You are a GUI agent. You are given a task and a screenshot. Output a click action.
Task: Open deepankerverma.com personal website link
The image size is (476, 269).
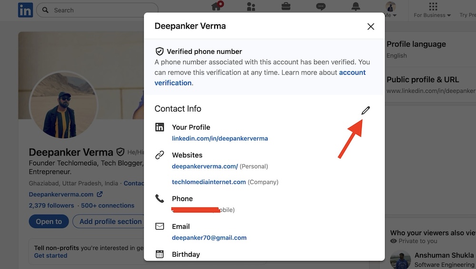[205, 166]
